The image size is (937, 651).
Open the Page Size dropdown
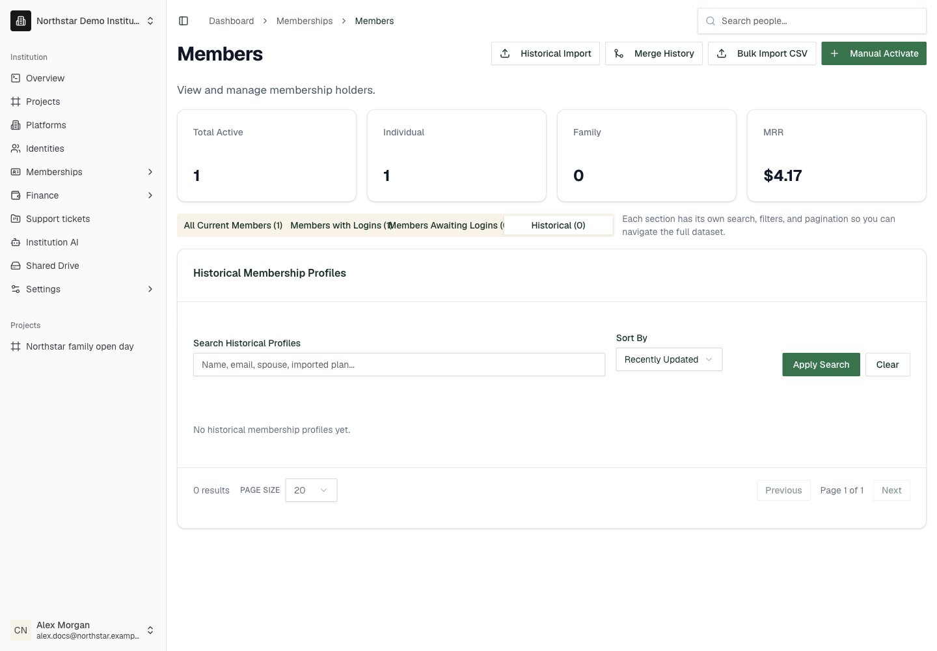(311, 490)
